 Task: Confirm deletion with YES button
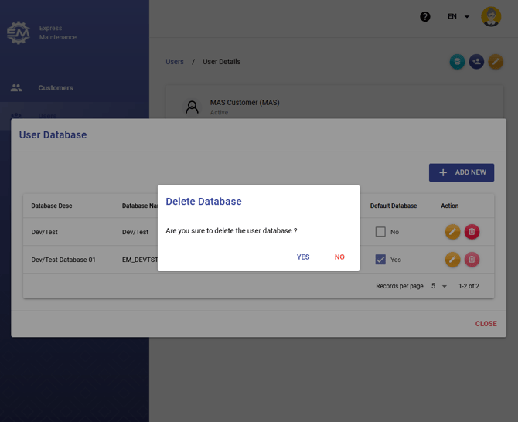click(303, 257)
